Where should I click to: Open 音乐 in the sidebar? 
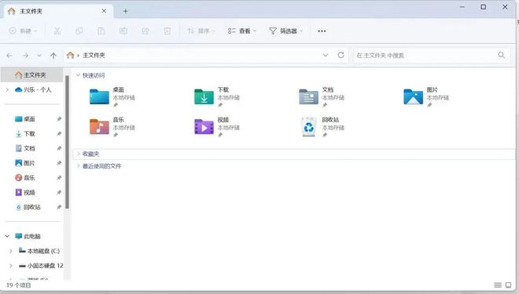pos(25,178)
